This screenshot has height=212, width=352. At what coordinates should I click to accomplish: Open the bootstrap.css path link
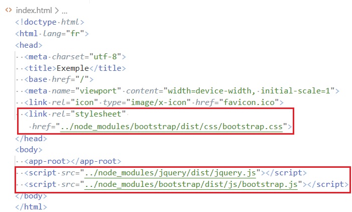point(172,127)
